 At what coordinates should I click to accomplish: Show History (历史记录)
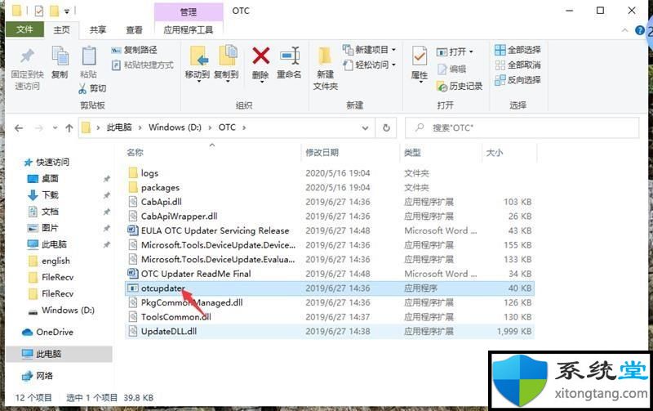[460, 87]
